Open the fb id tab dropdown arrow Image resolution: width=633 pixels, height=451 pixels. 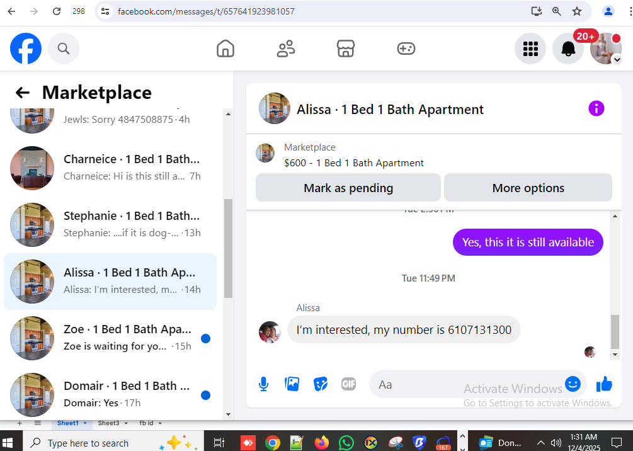160,423
